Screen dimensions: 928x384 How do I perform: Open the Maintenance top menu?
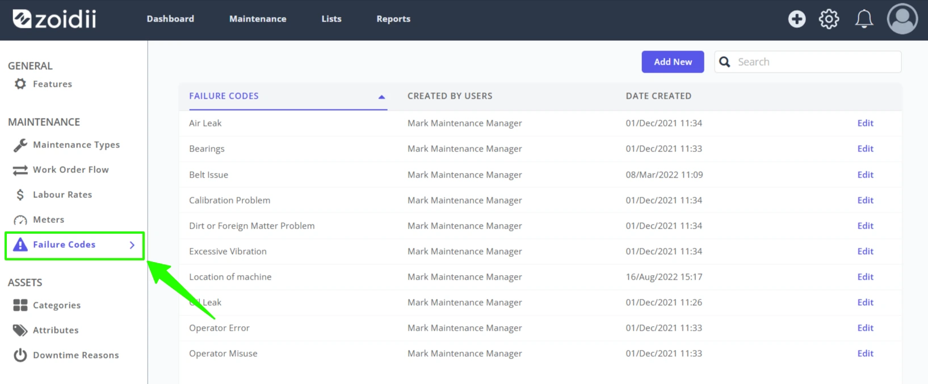(258, 19)
